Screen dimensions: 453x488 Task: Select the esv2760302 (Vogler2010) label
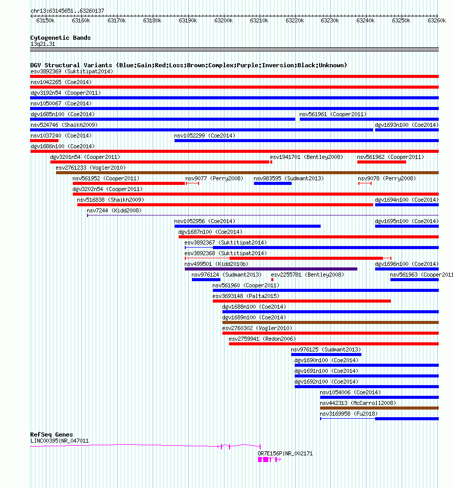pos(257,329)
